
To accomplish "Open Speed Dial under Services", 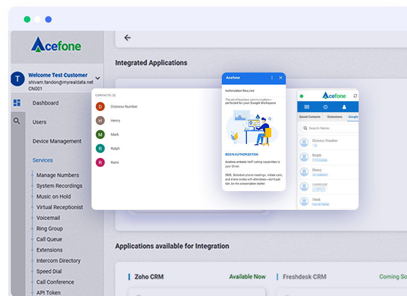I will click(49, 271).
